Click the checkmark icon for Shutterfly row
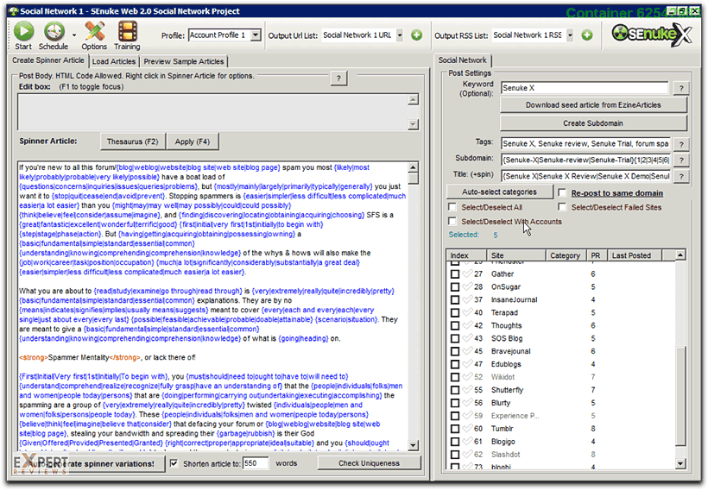The height and width of the screenshot is (490, 708). pos(467,389)
